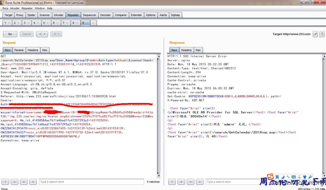The height and width of the screenshot is (190, 326).
Task: Select response Raw view tab
Action: [174, 50]
